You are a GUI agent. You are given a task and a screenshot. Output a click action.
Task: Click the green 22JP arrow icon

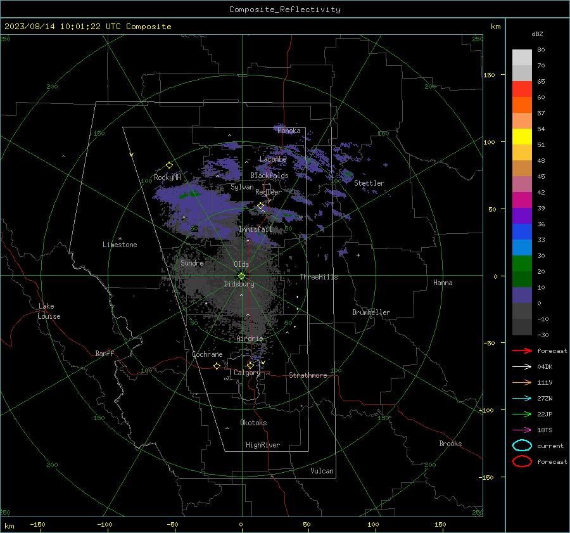[x=522, y=414]
